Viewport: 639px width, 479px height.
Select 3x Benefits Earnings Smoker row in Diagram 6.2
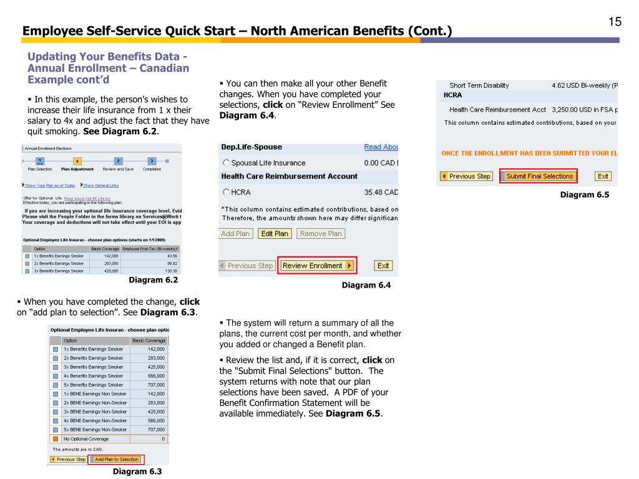pyautogui.click(x=27, y=271)
